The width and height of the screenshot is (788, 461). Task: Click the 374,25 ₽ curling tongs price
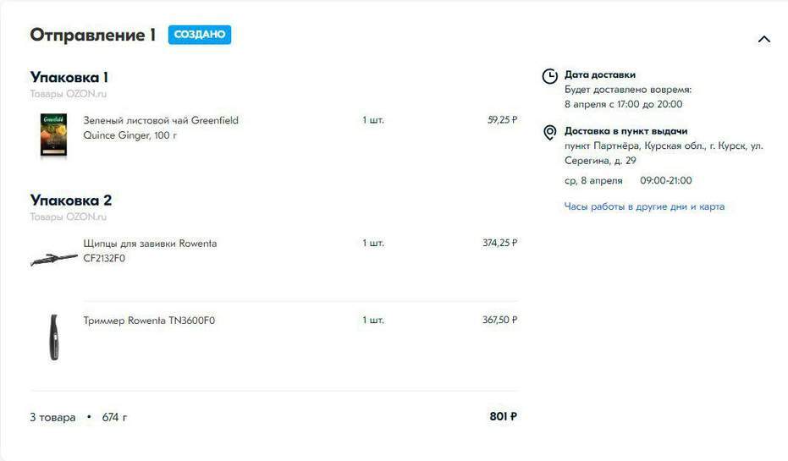tap(499, 243)
